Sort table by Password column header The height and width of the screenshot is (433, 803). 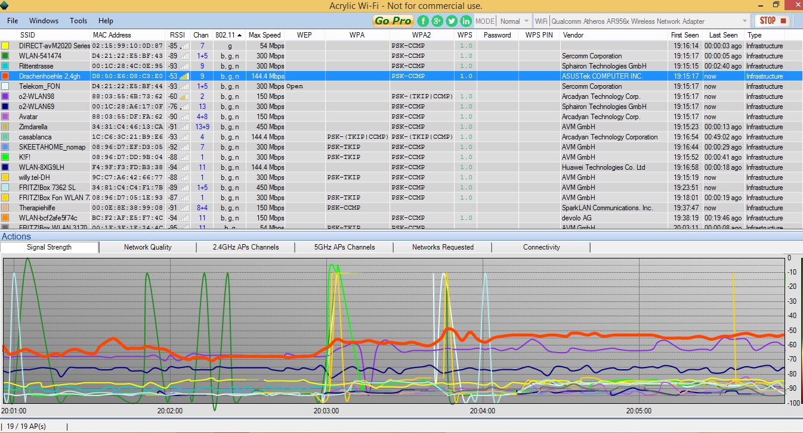pyautogui.click(x=498, y=35)
